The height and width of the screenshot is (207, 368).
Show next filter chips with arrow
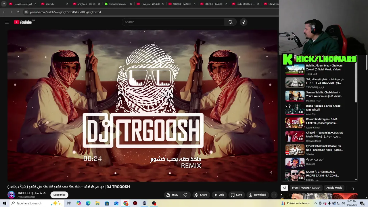(353, 189)
